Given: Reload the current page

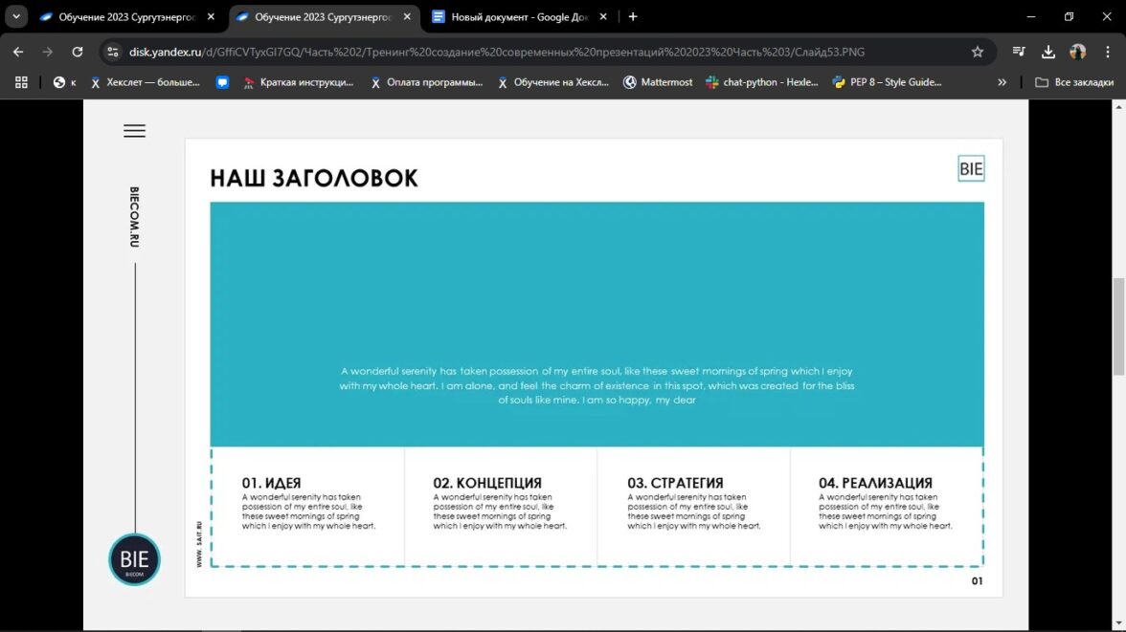Looking at the screenshot, I should click(x=78, y=52).
